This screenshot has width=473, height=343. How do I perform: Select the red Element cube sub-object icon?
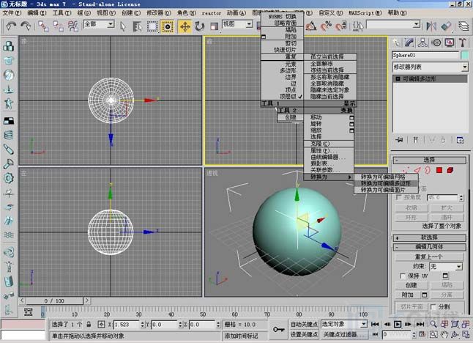coord(450,170)
